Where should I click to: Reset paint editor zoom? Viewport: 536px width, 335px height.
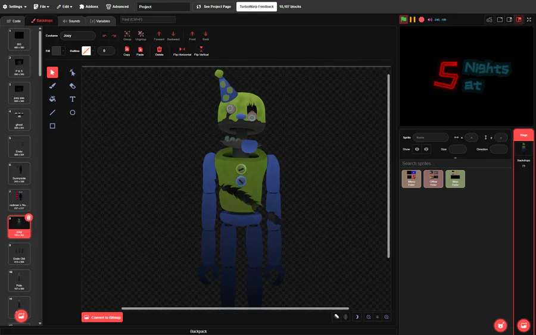click(x=378, y=317)
